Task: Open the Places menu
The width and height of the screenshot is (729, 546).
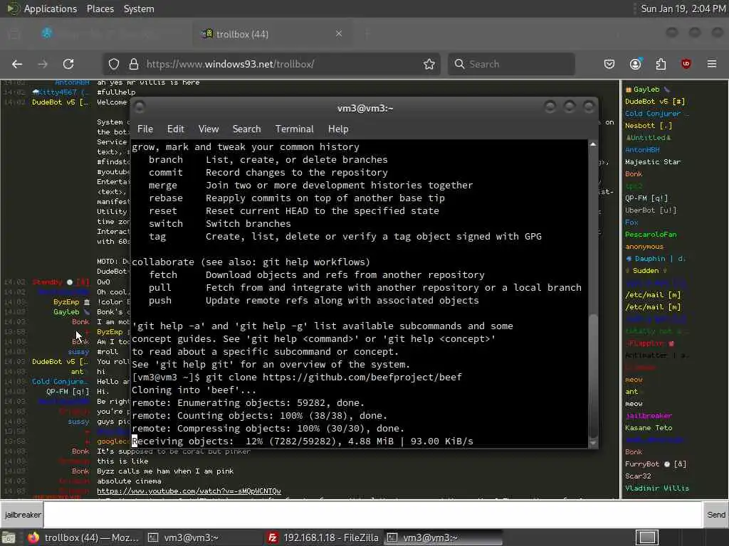Action: click(x=100, y=9)
